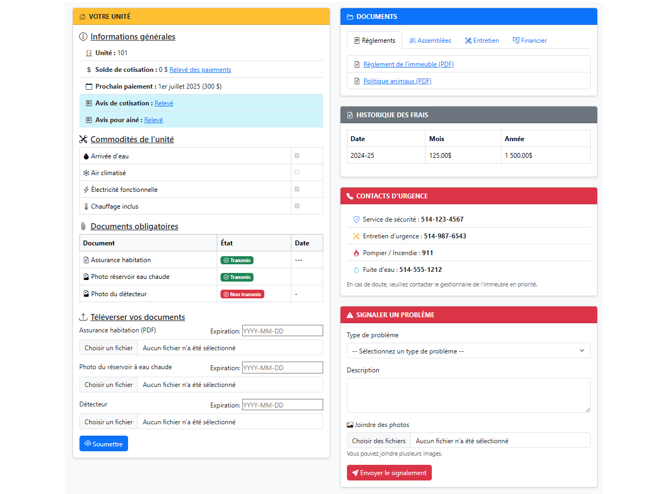Click the shield icon beside Service de sécurité
Viewport: 661px width, 494px height.
(356, 219)
